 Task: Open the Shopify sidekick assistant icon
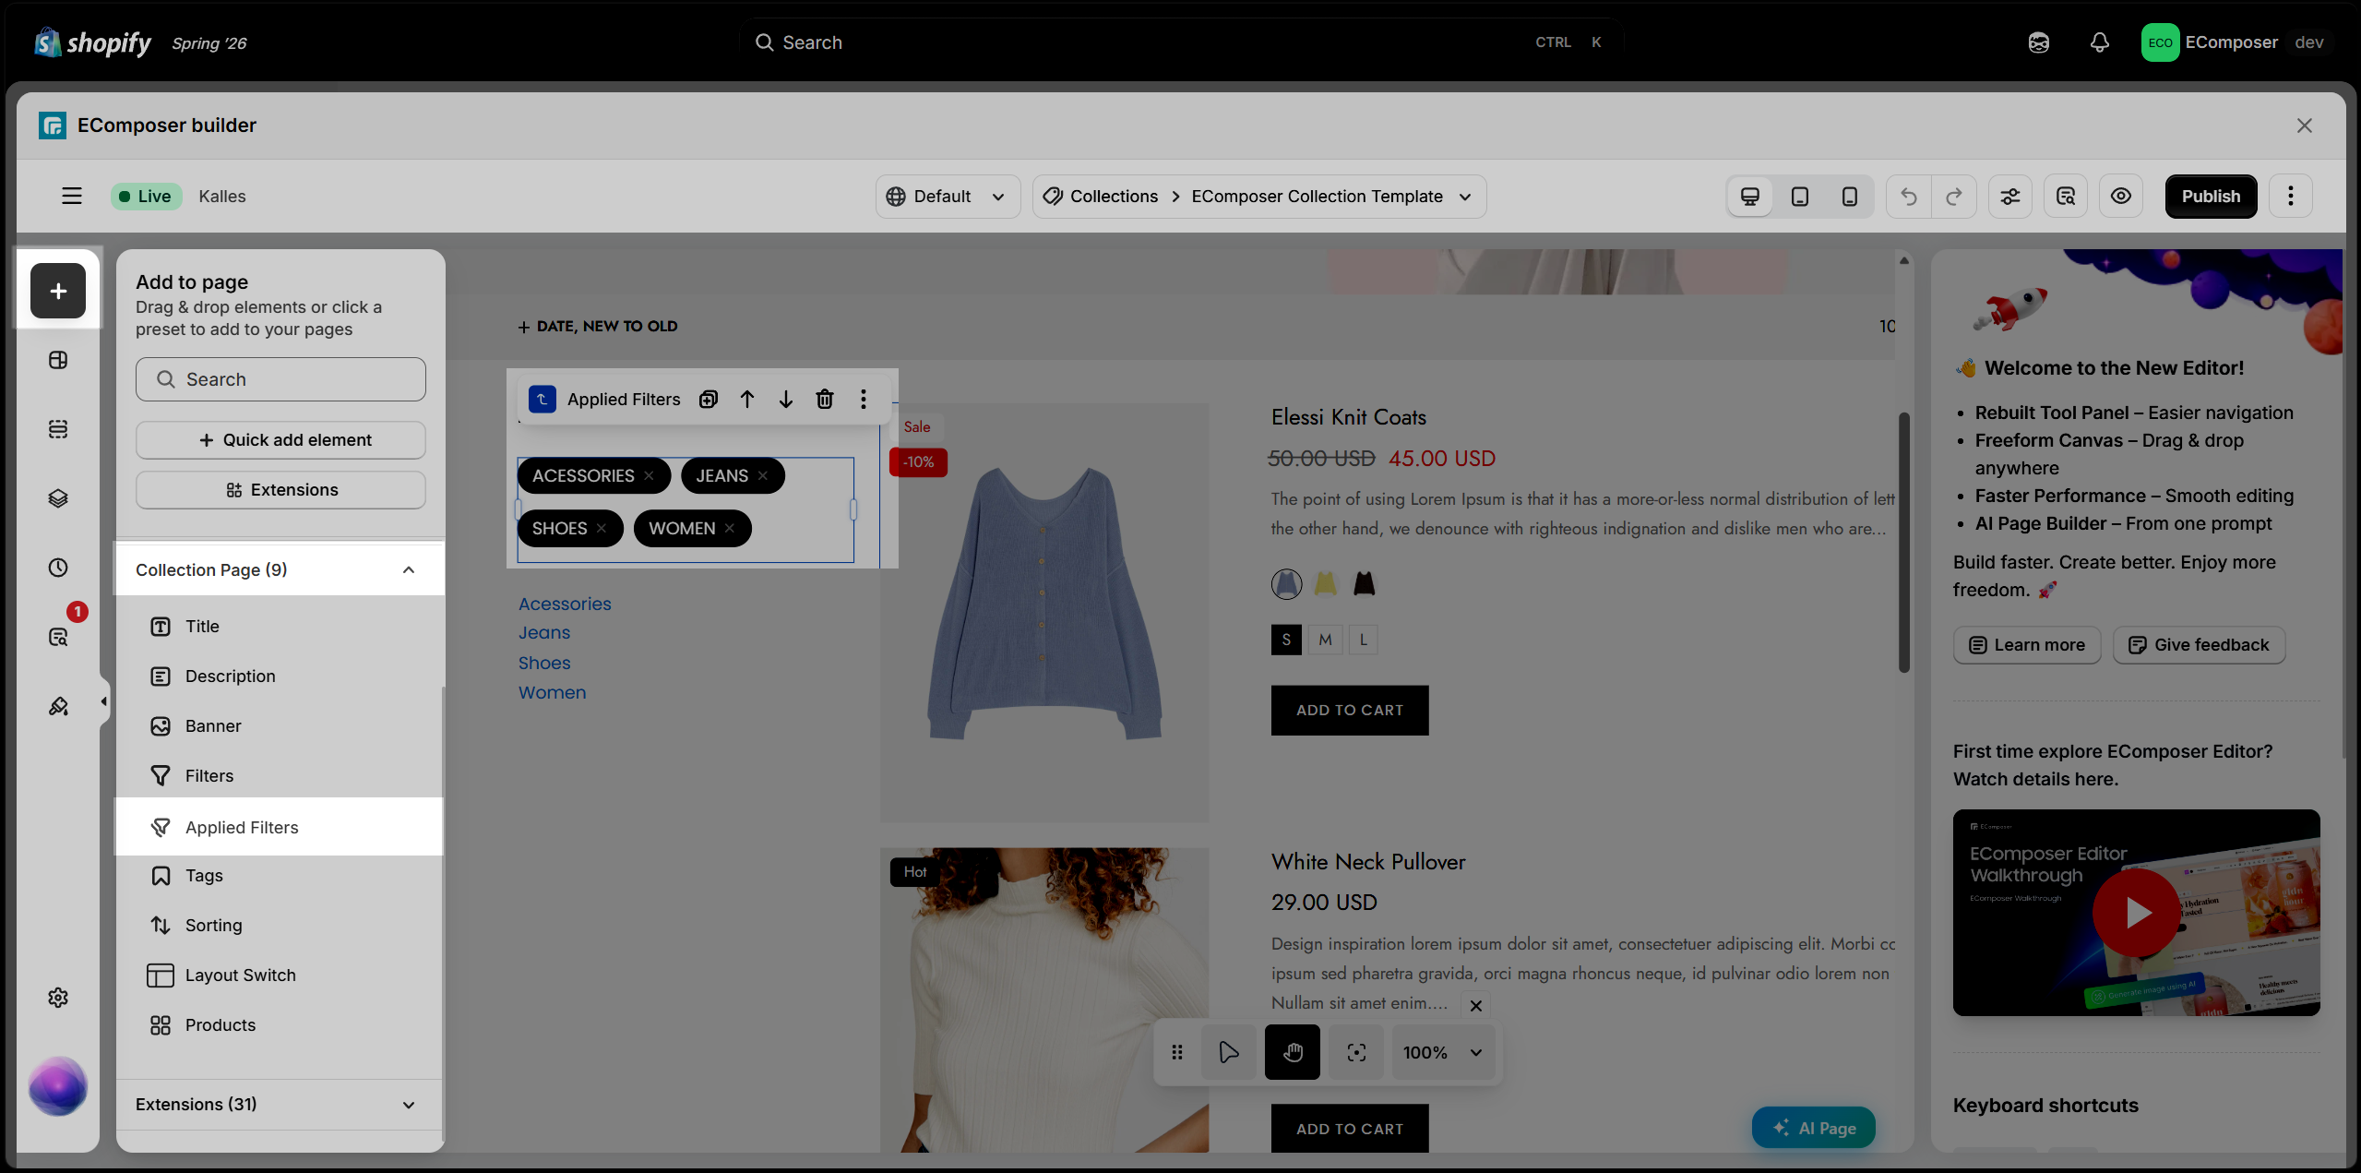coord(2038,42)
